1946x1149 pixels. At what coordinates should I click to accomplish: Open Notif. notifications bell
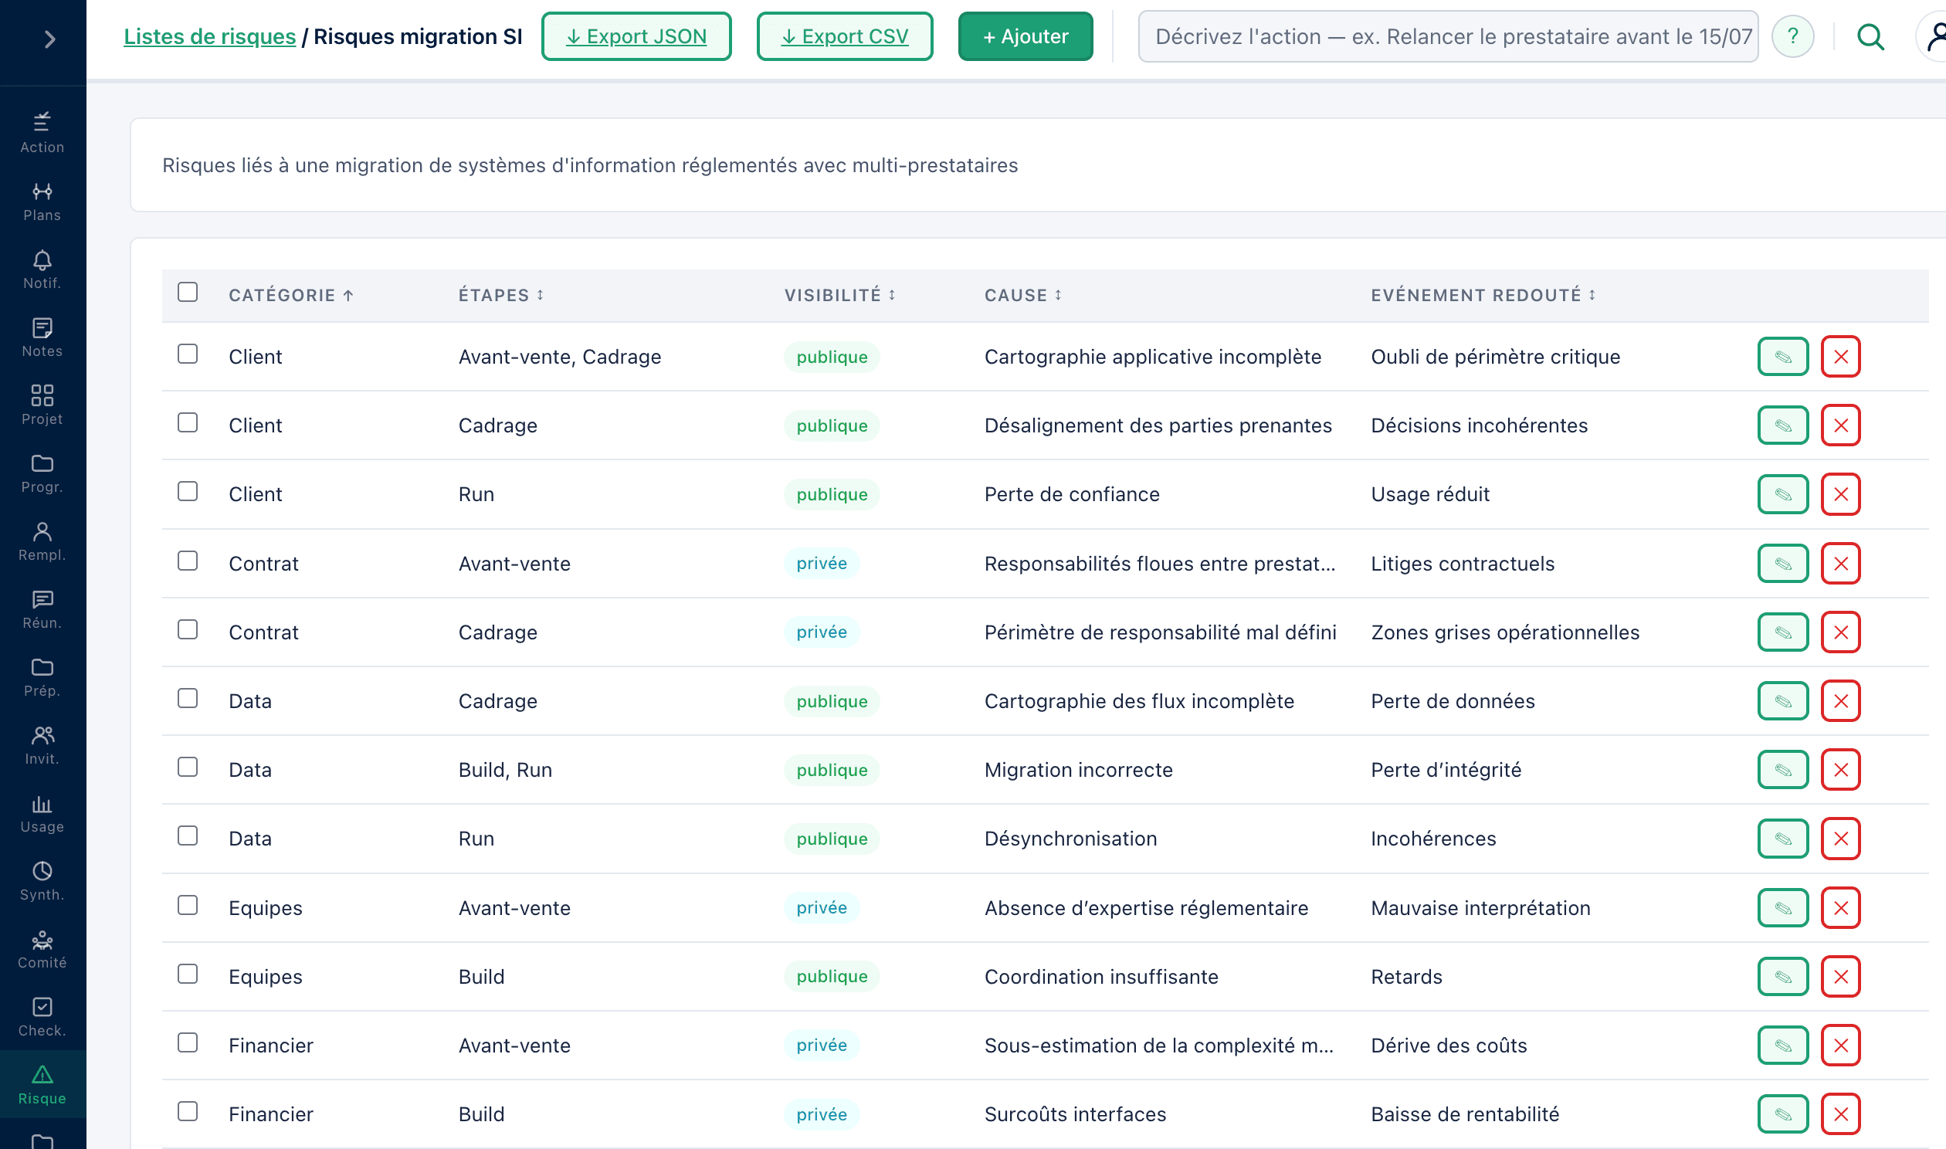[x=42, y=269]
